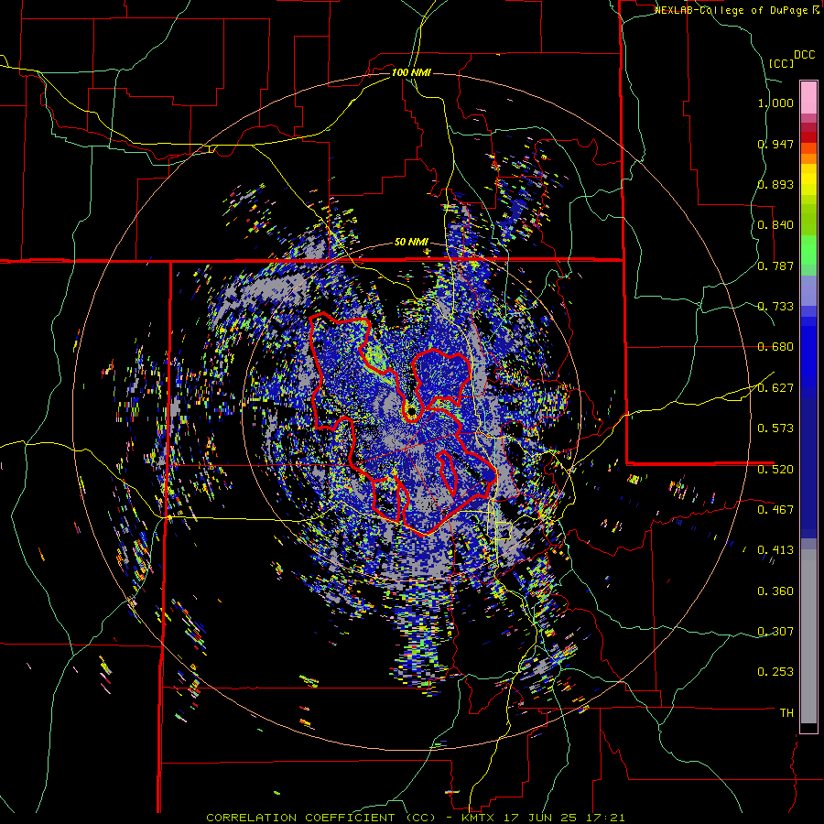
Task: Select the 0.627 scale value
Action: point(775,388)
